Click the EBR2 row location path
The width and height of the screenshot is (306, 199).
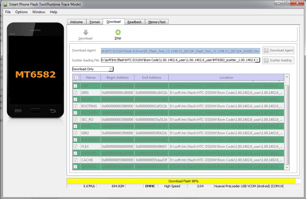tap(226, 133)
